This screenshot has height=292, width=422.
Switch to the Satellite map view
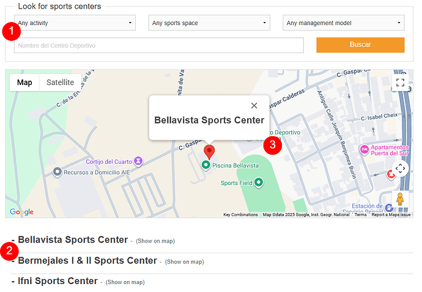60,82
